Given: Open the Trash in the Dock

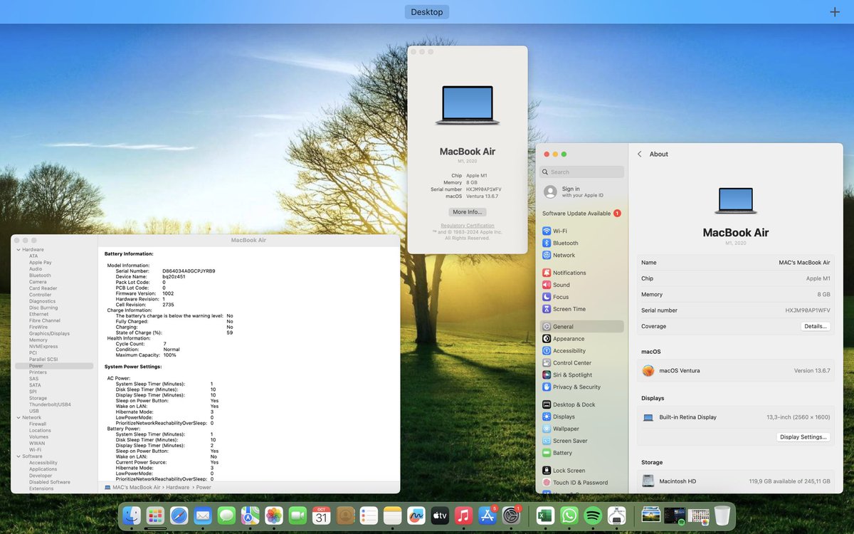Looking at the screenshot, I should [x=722, y=515].
